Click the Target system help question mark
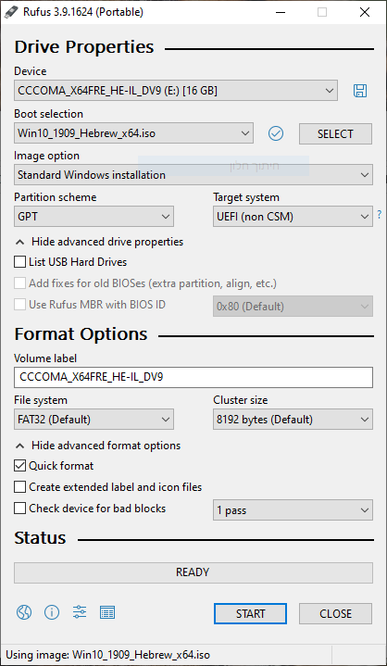387x666 pixels. pyautogui.click(x=380, y=215)
